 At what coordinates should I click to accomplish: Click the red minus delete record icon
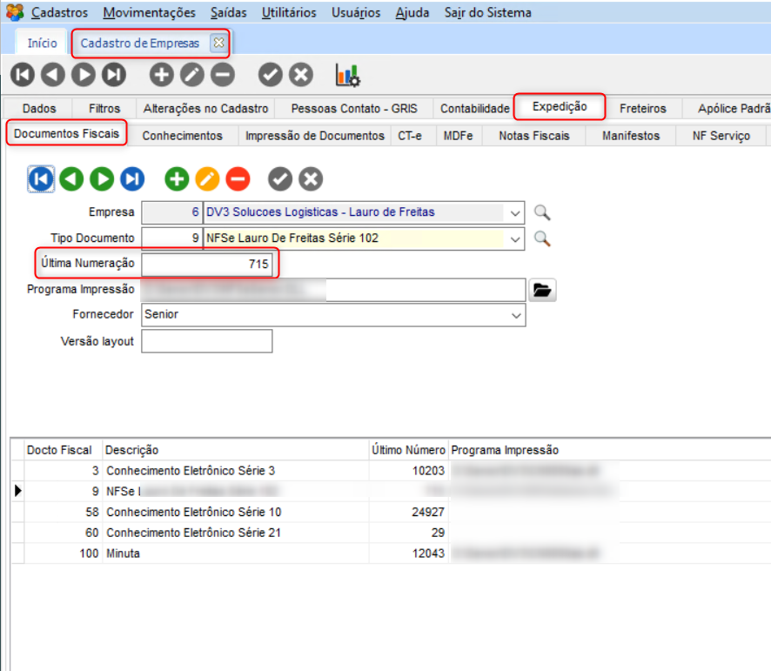point(238,179)
